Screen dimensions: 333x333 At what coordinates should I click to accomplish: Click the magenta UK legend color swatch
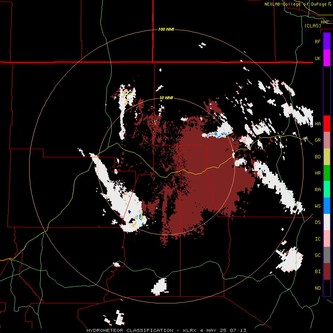coord(327,58)
